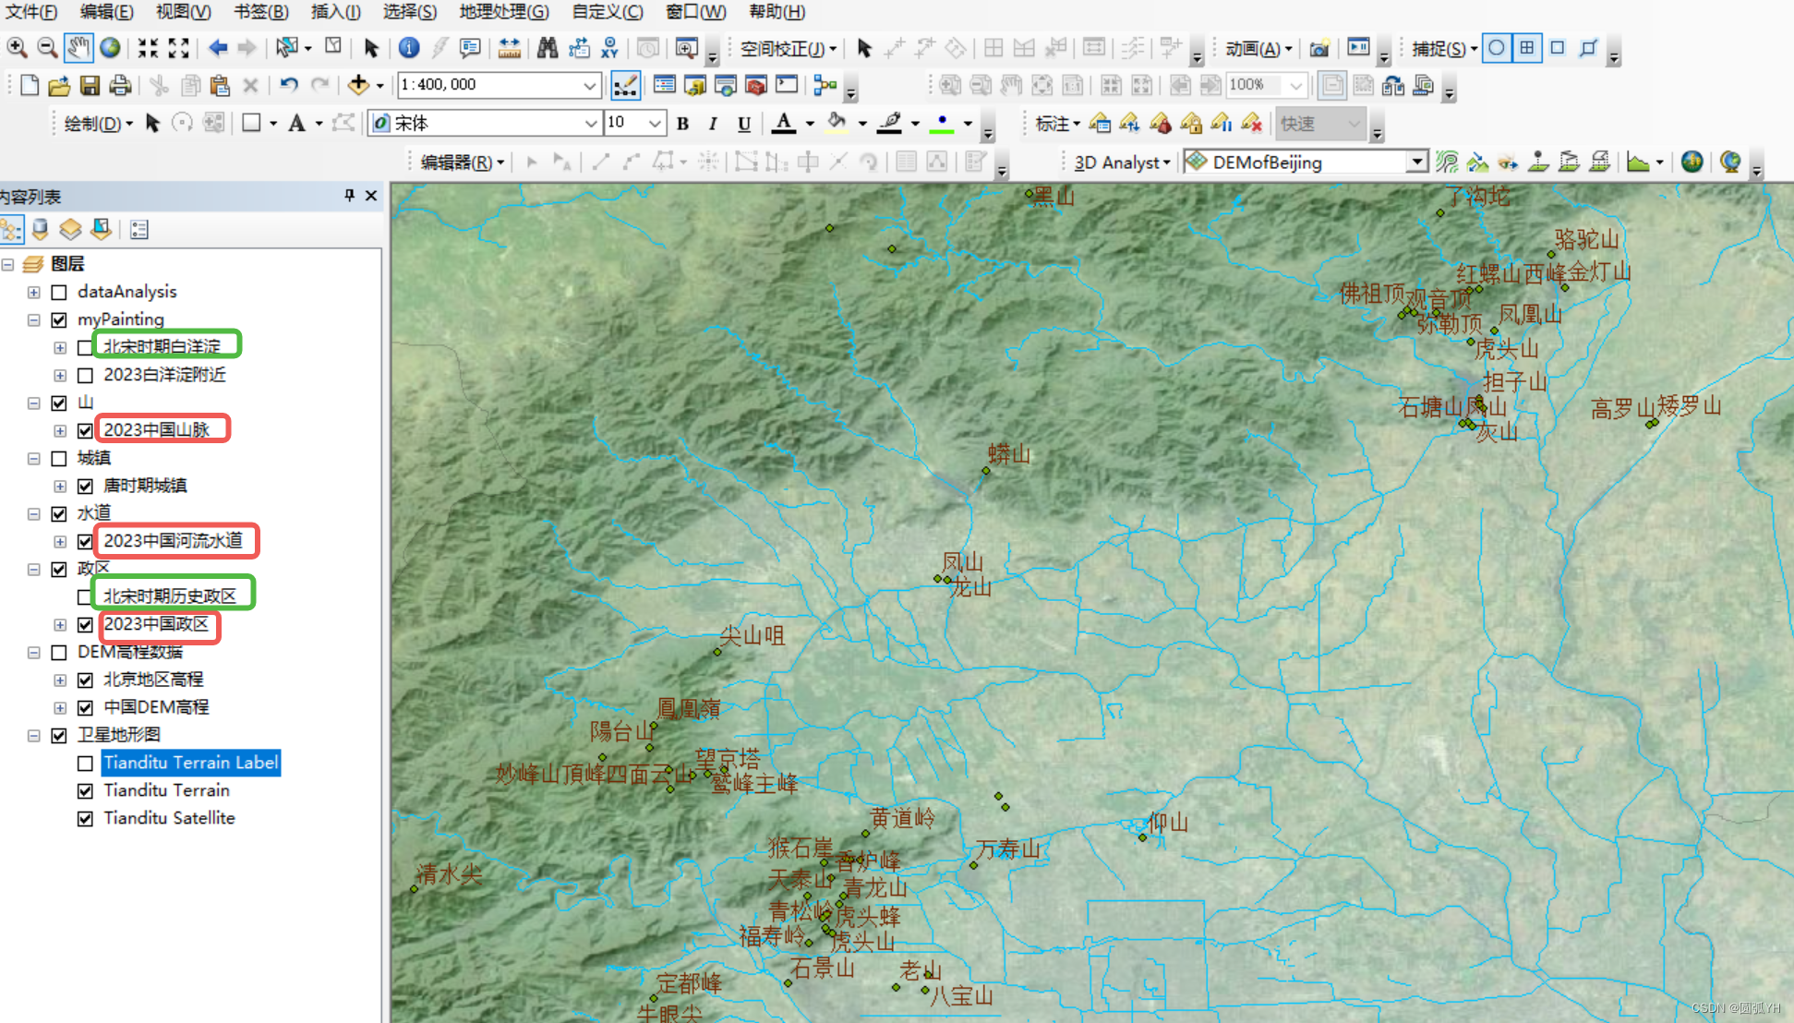Select the Zoom In tool

17,48
